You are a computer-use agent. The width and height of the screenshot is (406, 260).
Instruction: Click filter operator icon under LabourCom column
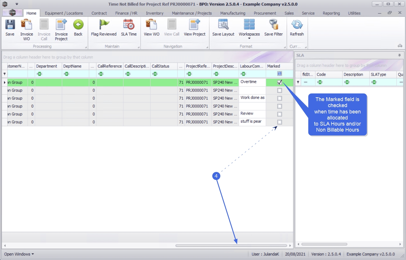pos(244,74)
